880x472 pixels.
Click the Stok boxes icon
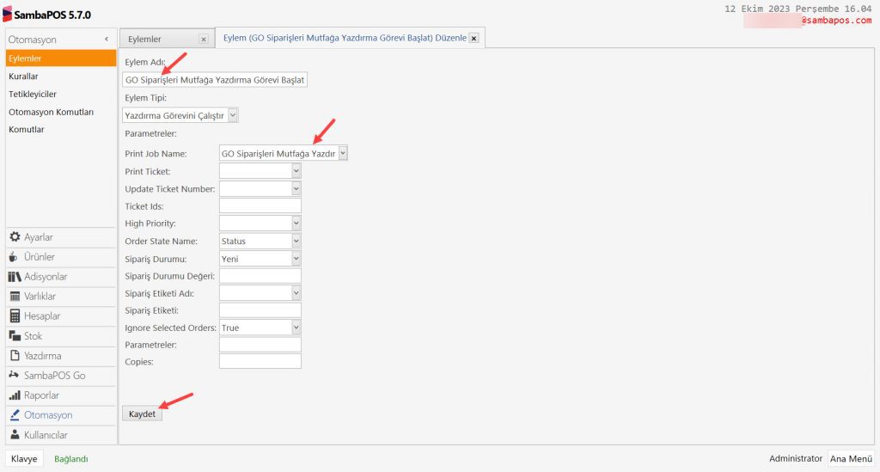[15, 335]
